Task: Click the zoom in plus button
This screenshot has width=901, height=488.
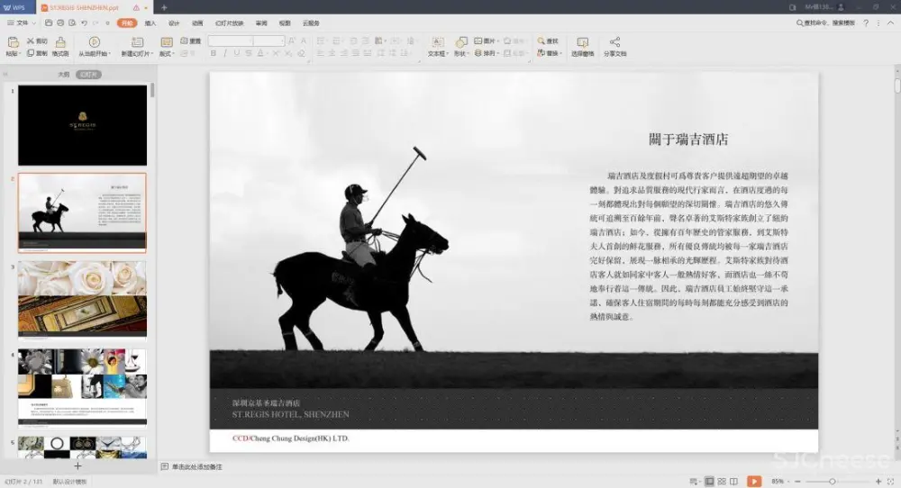Action: [x=878, y=481]
